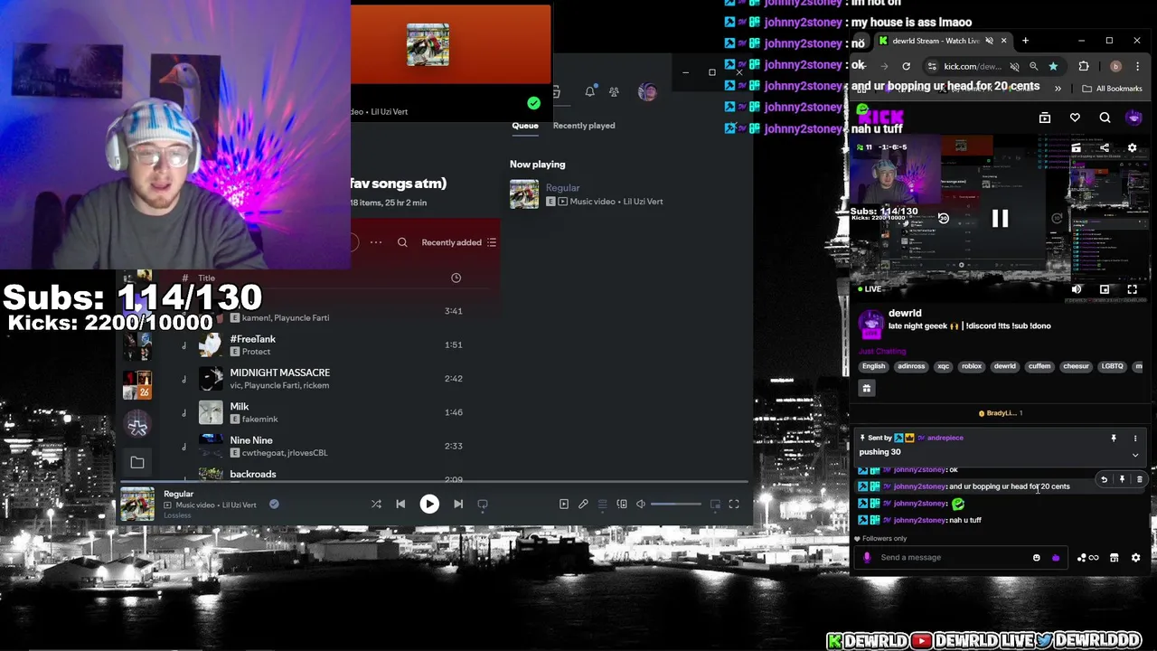
Task: Toggle shuffle in Spotify player bar
Action: pyautogui.click(x=376, y=504)
